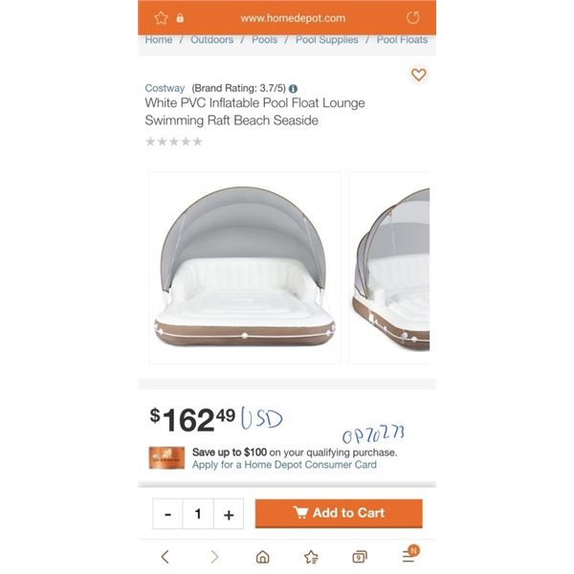Go to Pool Floats breadcrumb
This screenshot has height=574, width=574.
(402, 40)
